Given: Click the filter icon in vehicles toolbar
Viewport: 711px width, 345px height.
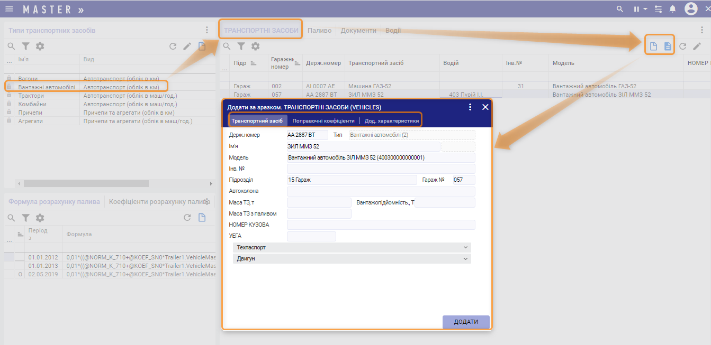Looking at the screenshot, I should coord(241,46).
